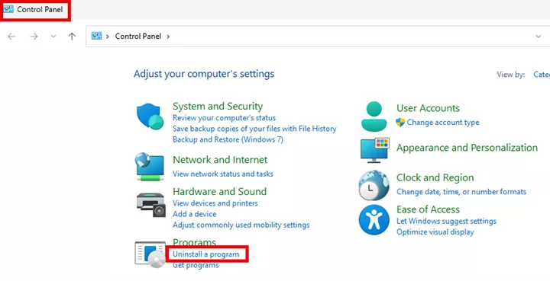Click the Control Panel icon in address bar
Viewport: 550px width, 281px height.
click(x=96, y=36)
